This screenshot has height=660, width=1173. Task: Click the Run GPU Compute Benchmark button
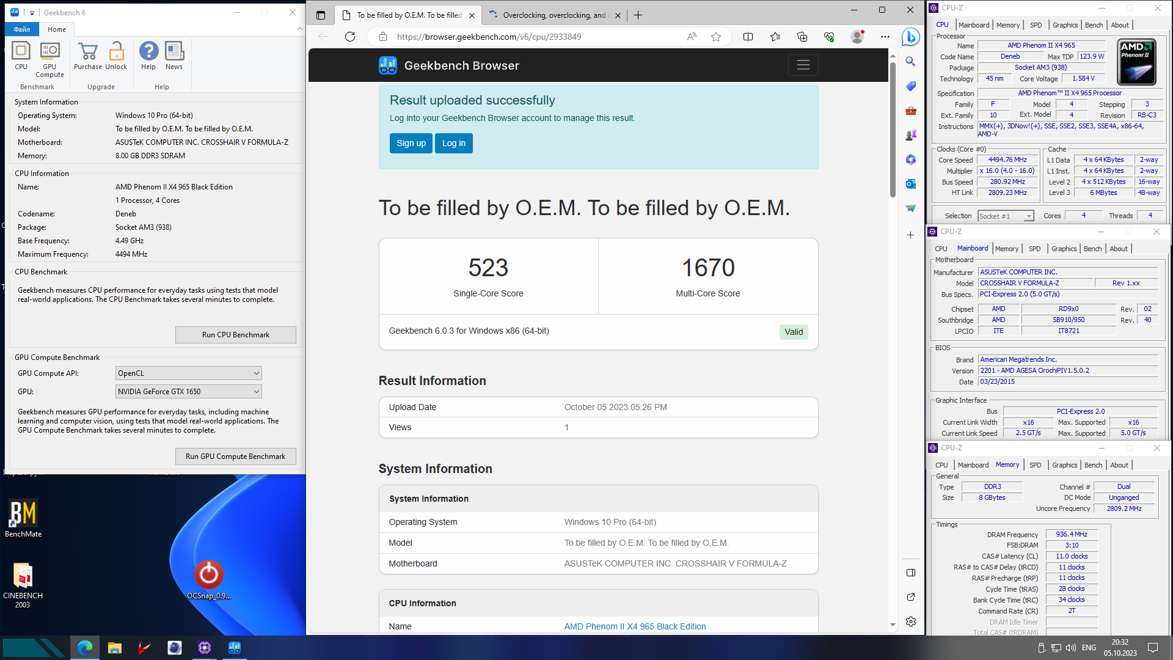coord(236,457)
